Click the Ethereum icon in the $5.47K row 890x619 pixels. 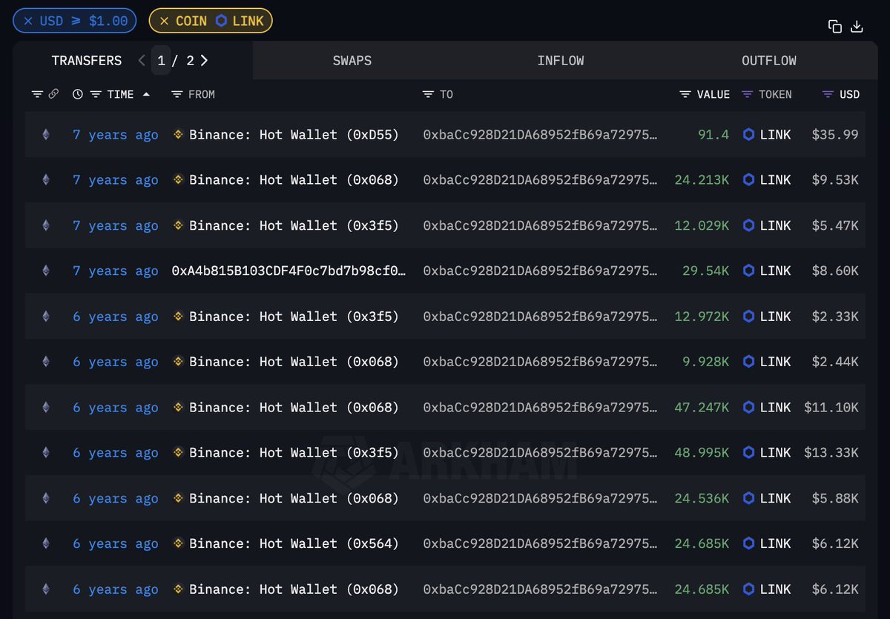pos(46,225)
